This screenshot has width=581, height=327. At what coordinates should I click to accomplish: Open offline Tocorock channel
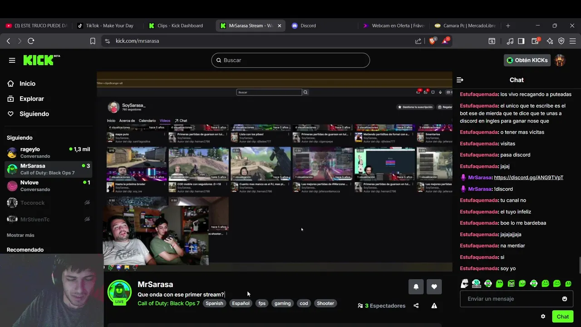pos(49,203)
